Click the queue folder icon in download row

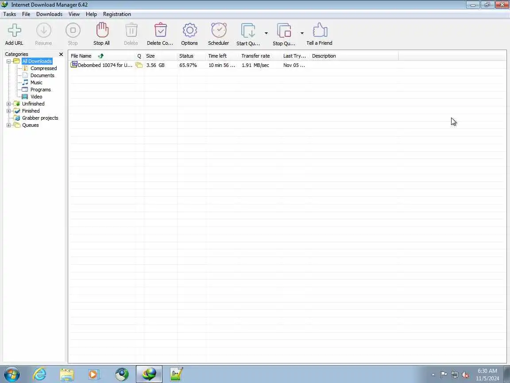click(x=139, y=65)
